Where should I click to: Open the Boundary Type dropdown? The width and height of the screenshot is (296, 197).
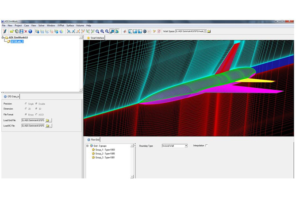[x=186, y=146]
